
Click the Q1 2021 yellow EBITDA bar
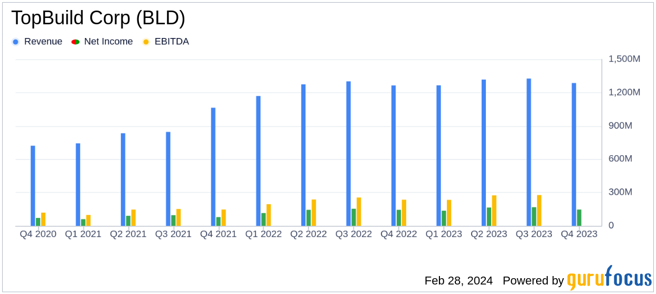click(x=88, y=220)
